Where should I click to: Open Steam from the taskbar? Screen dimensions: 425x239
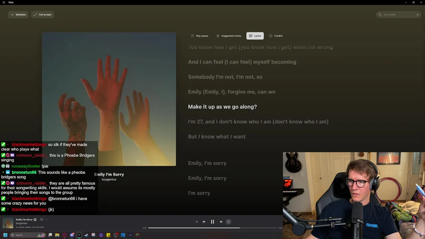[x=86, y=235]
